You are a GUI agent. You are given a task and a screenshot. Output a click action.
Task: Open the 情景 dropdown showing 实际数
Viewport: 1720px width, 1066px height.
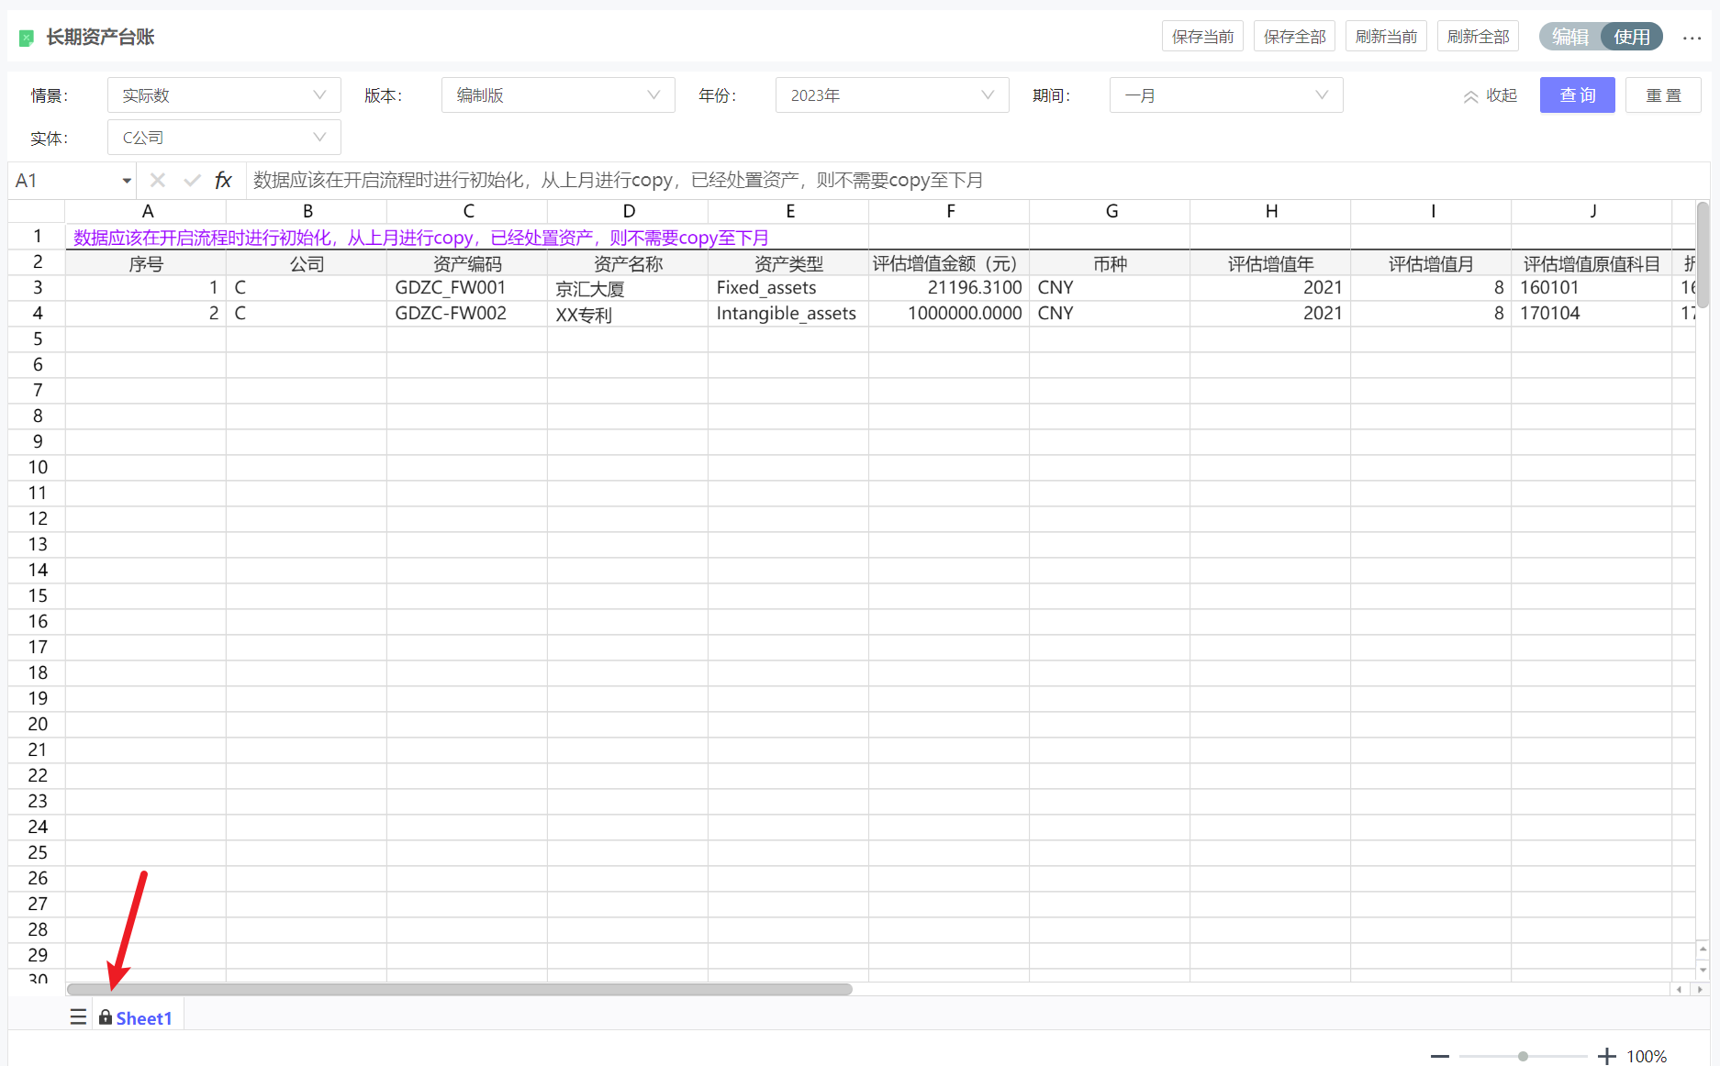point(224,95)
